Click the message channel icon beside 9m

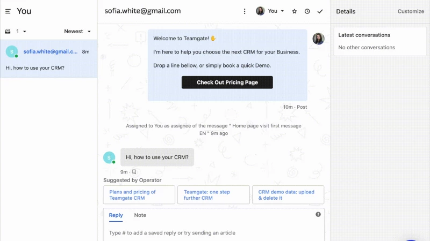tap(134, 172)
